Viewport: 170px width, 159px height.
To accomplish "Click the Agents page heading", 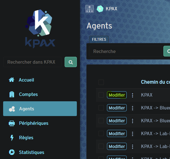I will pyautogui.click(x=99, y=26).
